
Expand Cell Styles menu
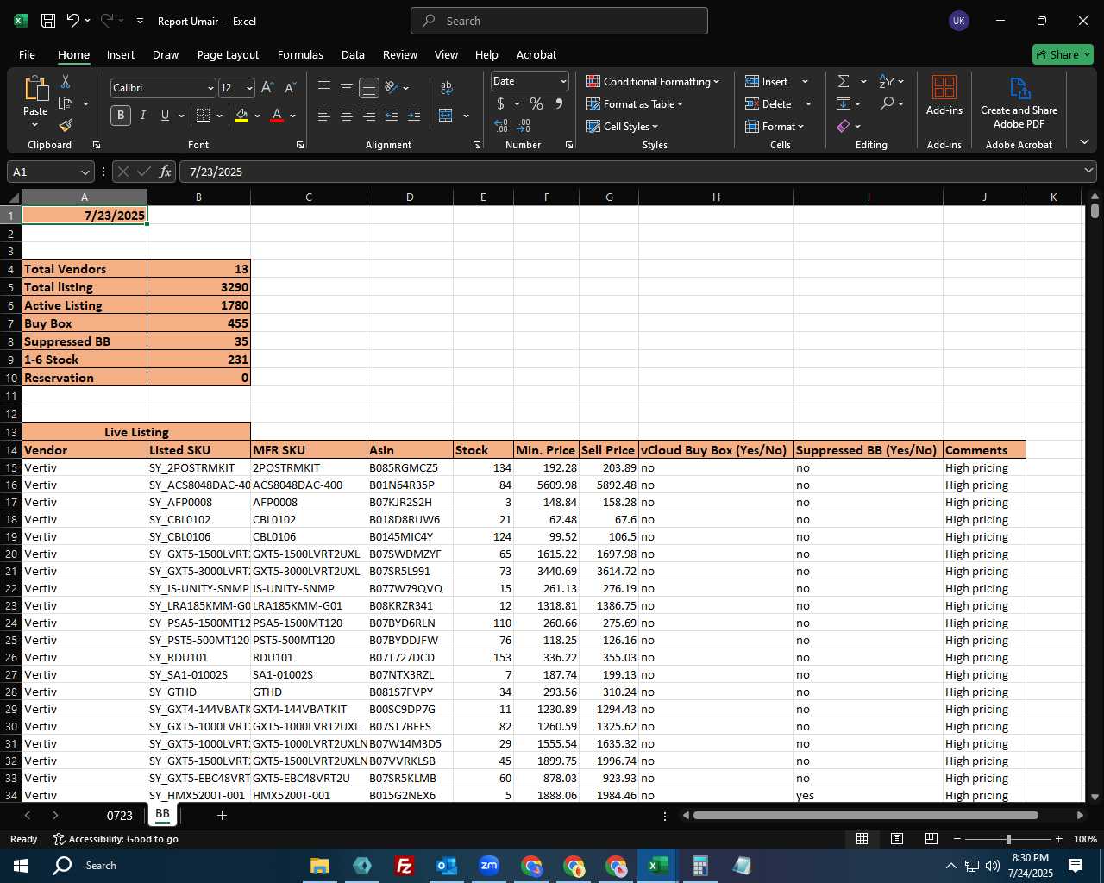tap(622, 126)
